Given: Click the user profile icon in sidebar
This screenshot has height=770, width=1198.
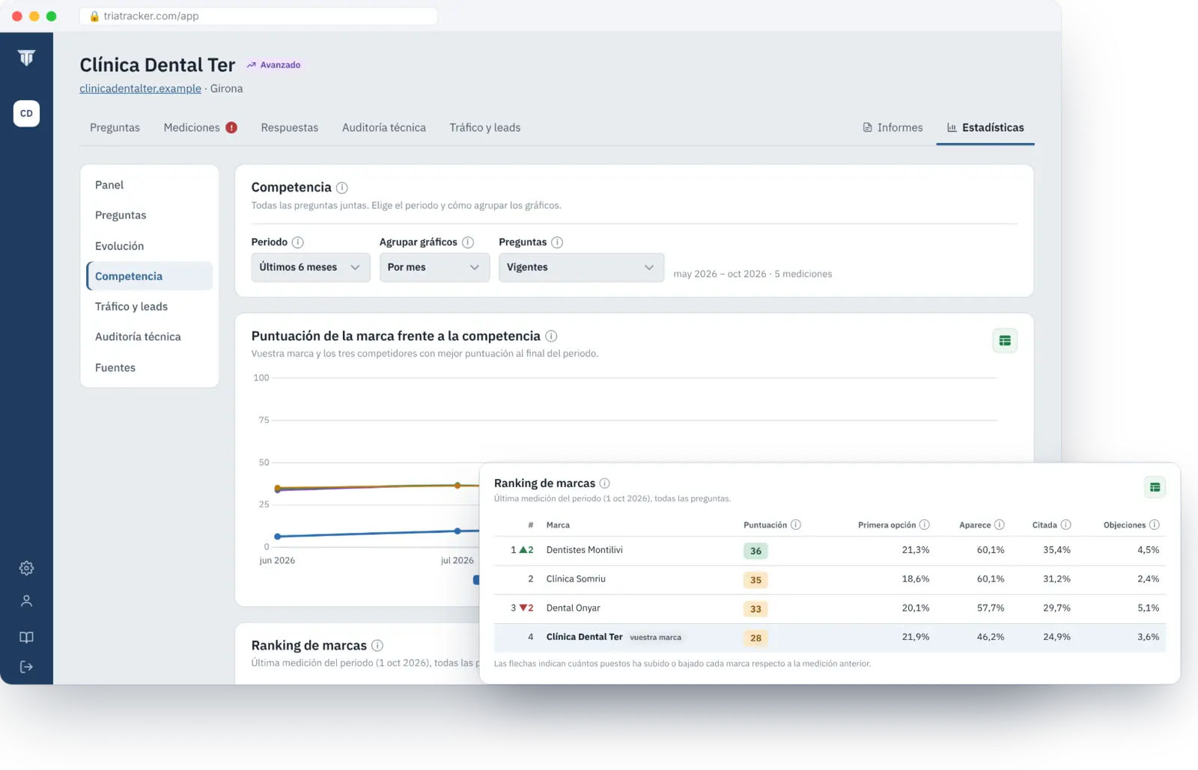Looking at the screenshot, I should [x=26, y=601].
